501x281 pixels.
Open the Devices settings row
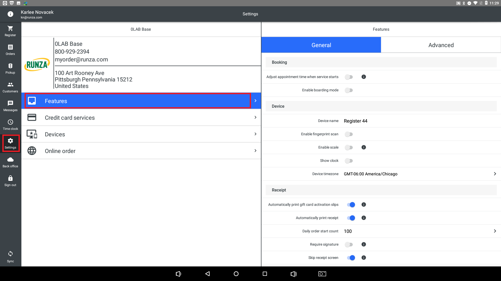pyautogui.click(x=141, y=134)
